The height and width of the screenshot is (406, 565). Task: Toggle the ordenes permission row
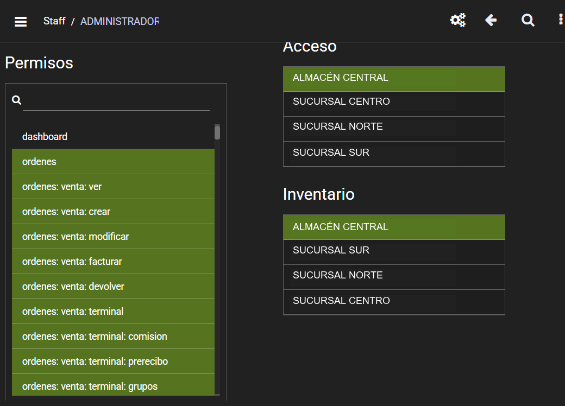113,162
